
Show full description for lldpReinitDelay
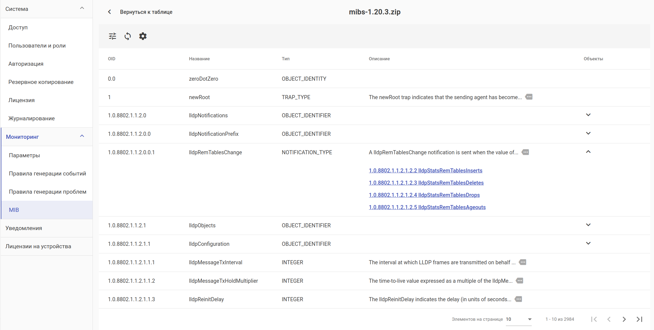(x=518, y=299)
